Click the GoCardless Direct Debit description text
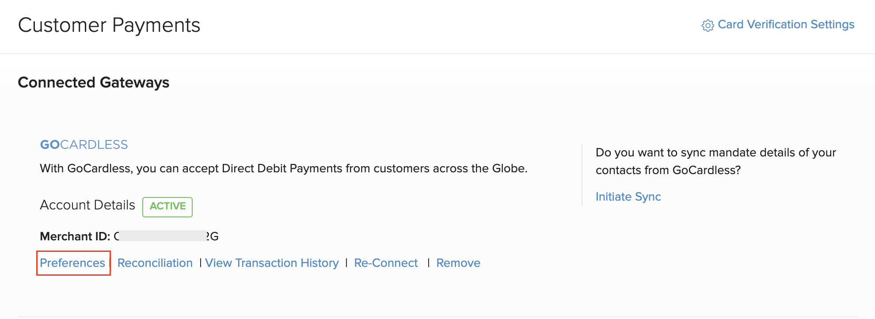875x319 pixels. tap(283, 168)
